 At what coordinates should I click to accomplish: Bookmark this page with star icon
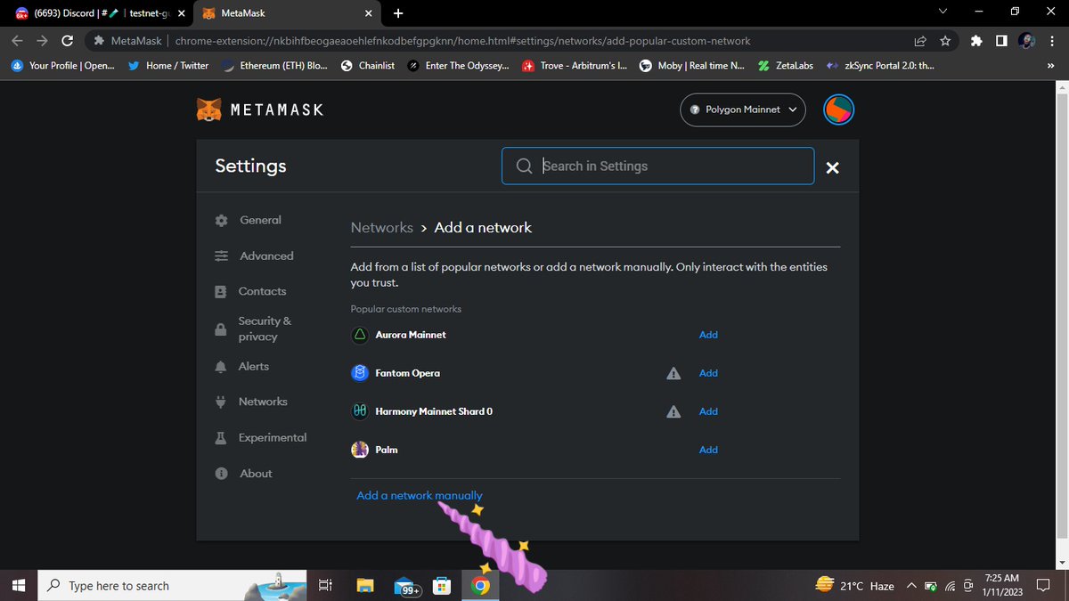click(945, 41)
